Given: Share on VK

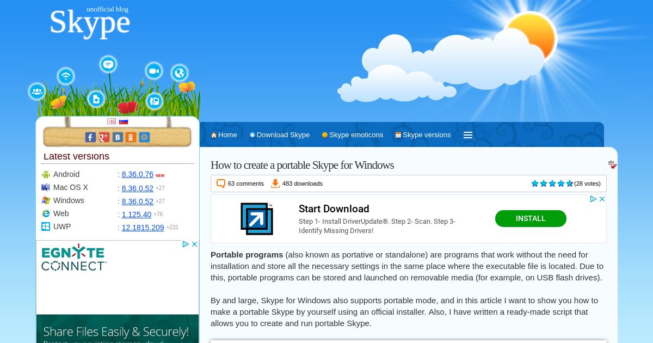Looking at the screenshot, I should (x=118, y=137).
